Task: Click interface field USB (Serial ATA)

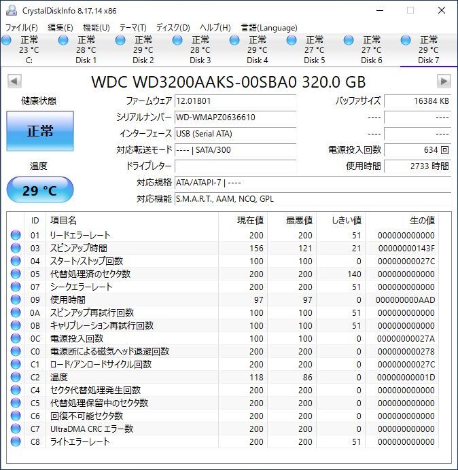Action: [x=235, y=133]
